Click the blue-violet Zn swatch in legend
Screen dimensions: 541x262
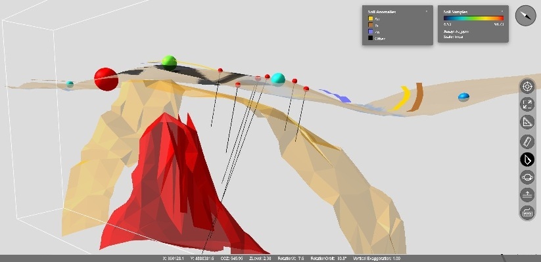pyautogui.click(x=371, y=32)
